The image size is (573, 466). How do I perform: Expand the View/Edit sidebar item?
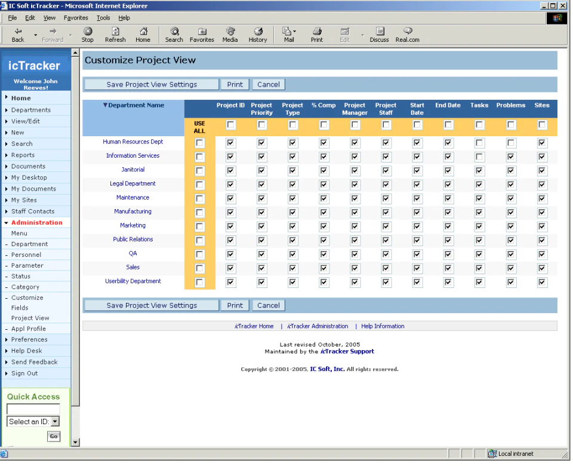coord(25,121)
